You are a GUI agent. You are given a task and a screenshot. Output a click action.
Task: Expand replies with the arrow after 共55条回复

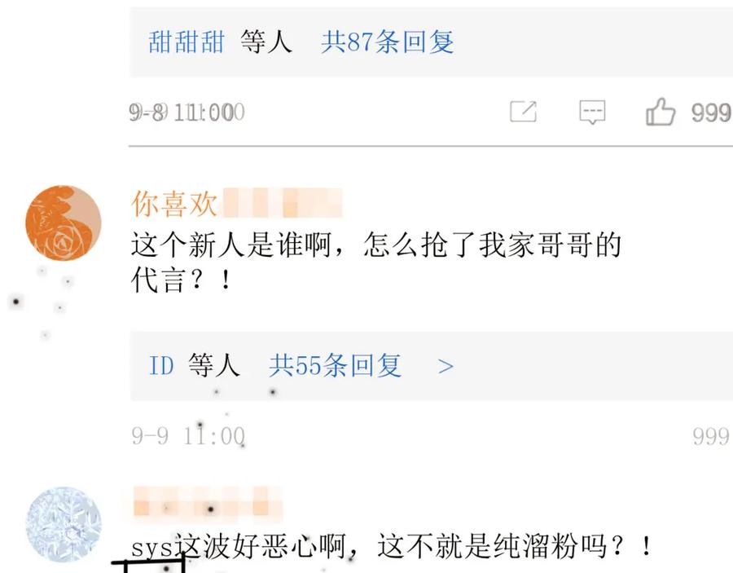click(x=446, y=366)
